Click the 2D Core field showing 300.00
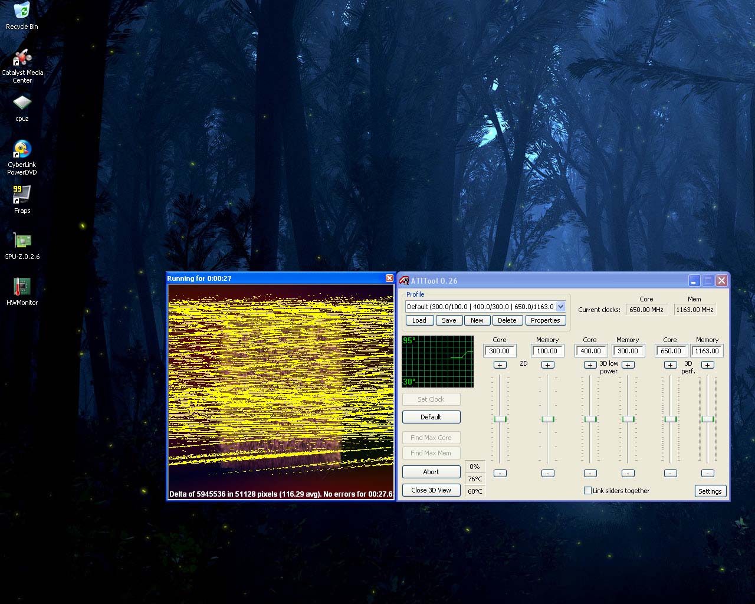755x604 pixels. click(x=500, y=351)
